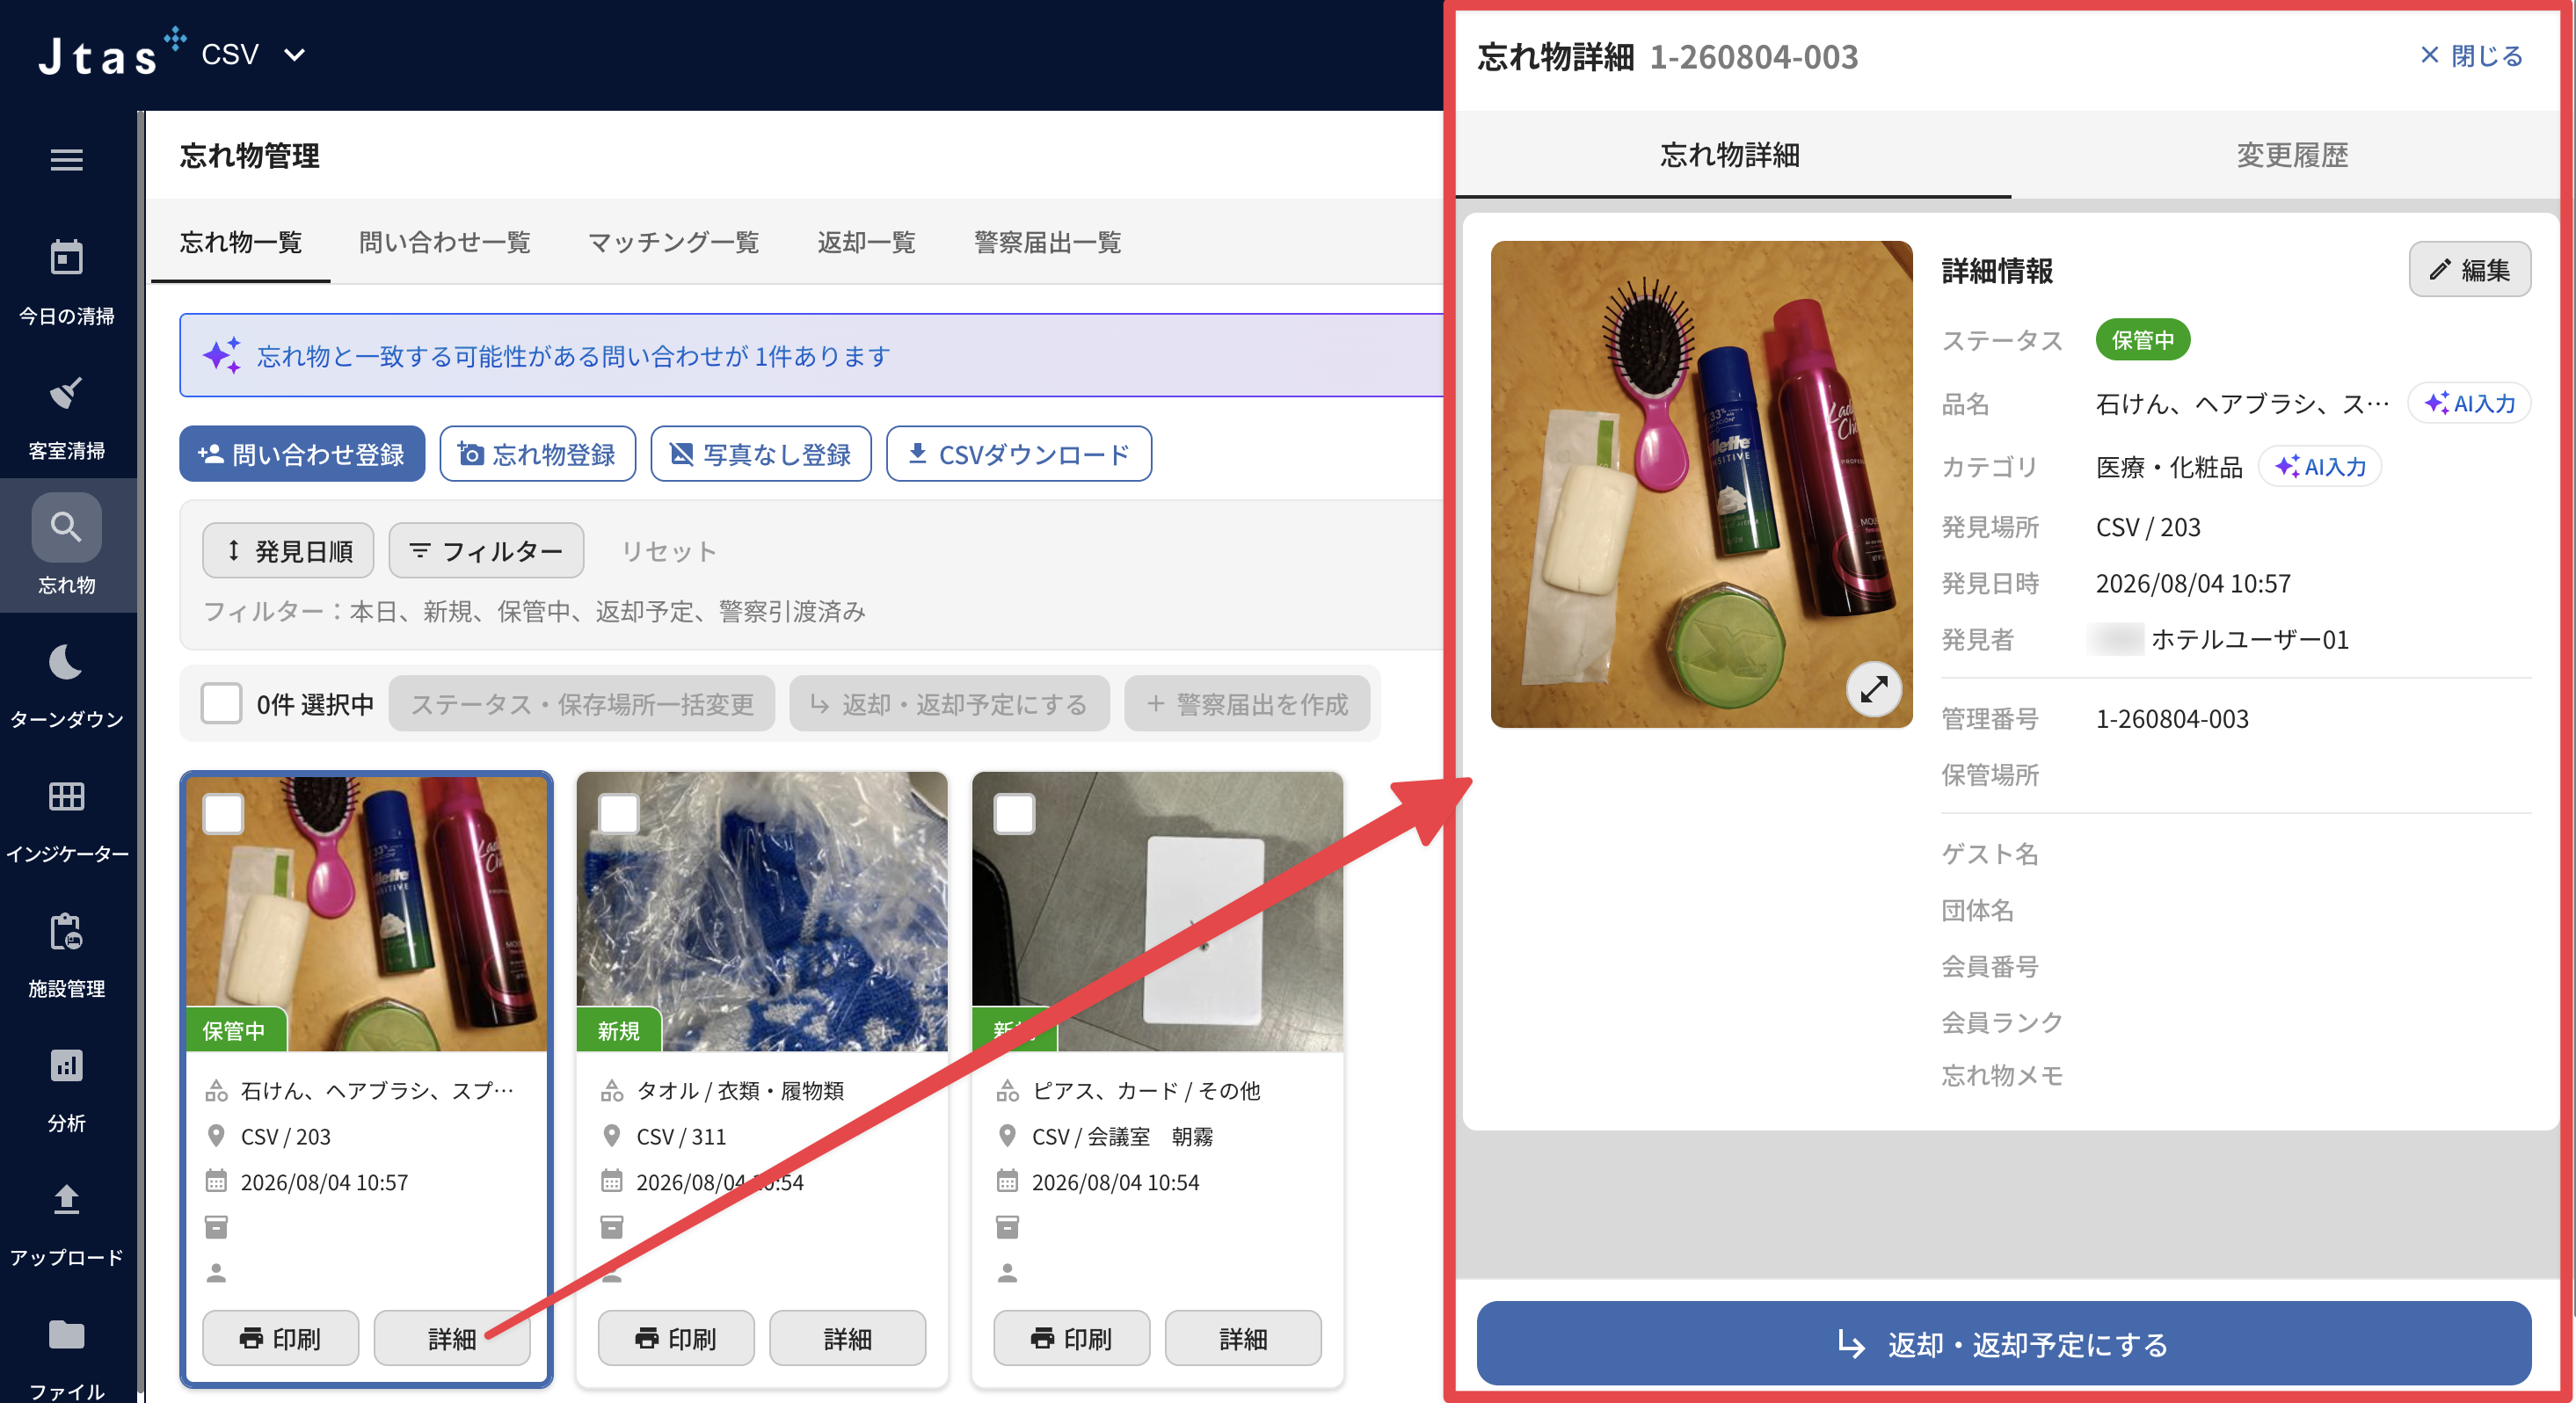Viewport: 2576px width, 1403px height.
Task: Open the AI match notification banner
Action: click(810, 355)
